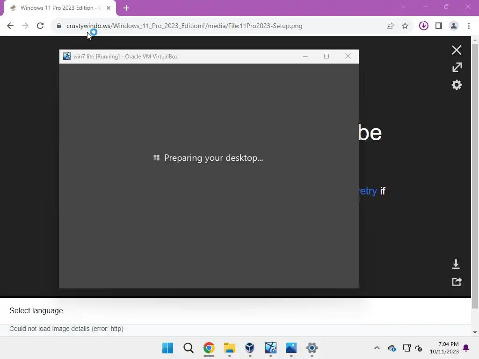Open the purple downloads extension icon

tap(424, 26)
